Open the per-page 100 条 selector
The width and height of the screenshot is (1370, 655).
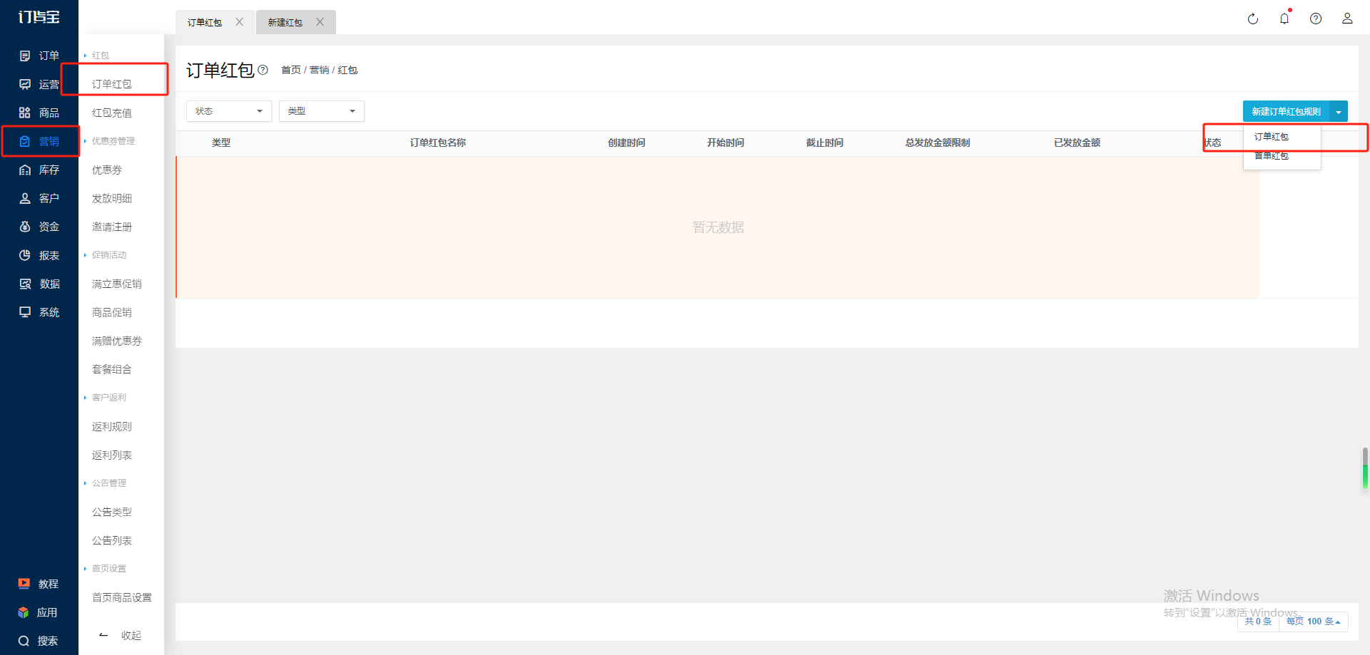[x=1313, y=622]
